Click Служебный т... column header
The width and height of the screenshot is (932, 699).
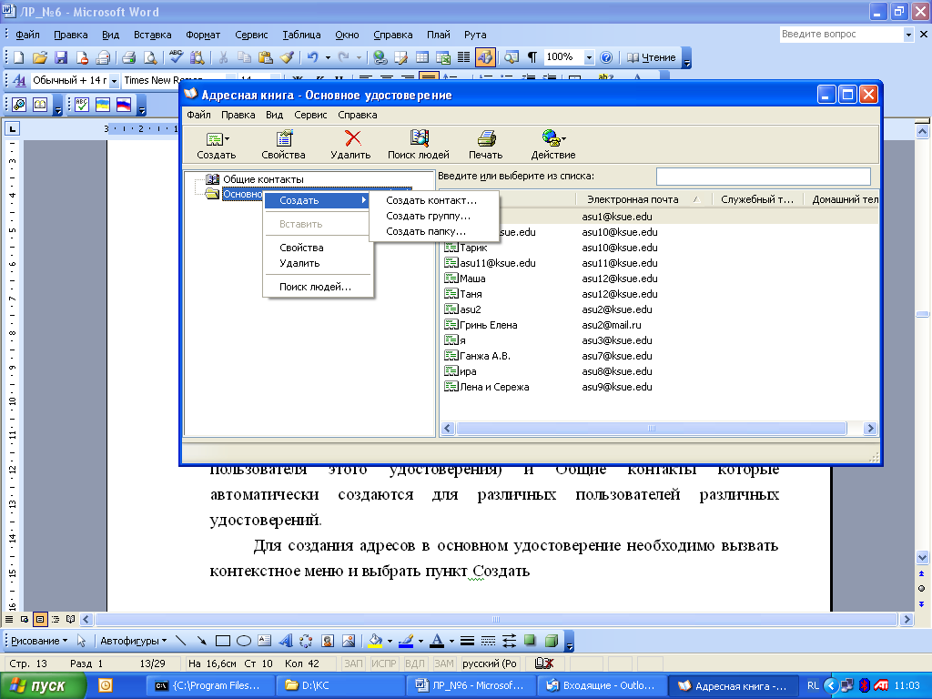coord(757,199)
